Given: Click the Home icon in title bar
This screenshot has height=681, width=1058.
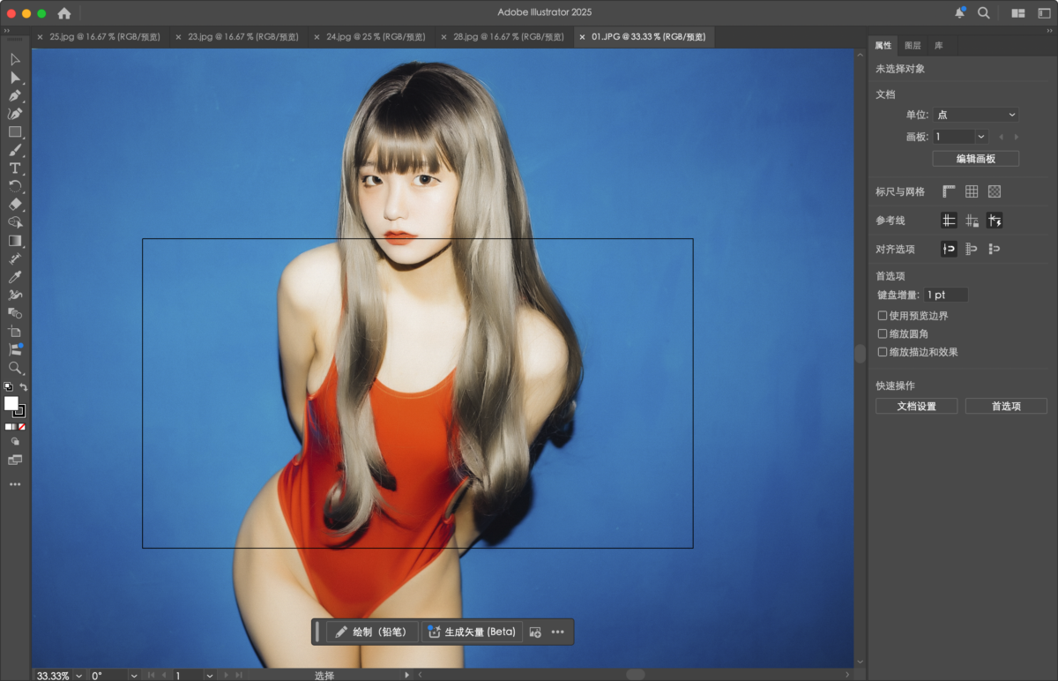Looking at the screenshot, I should tap(64, 13).
